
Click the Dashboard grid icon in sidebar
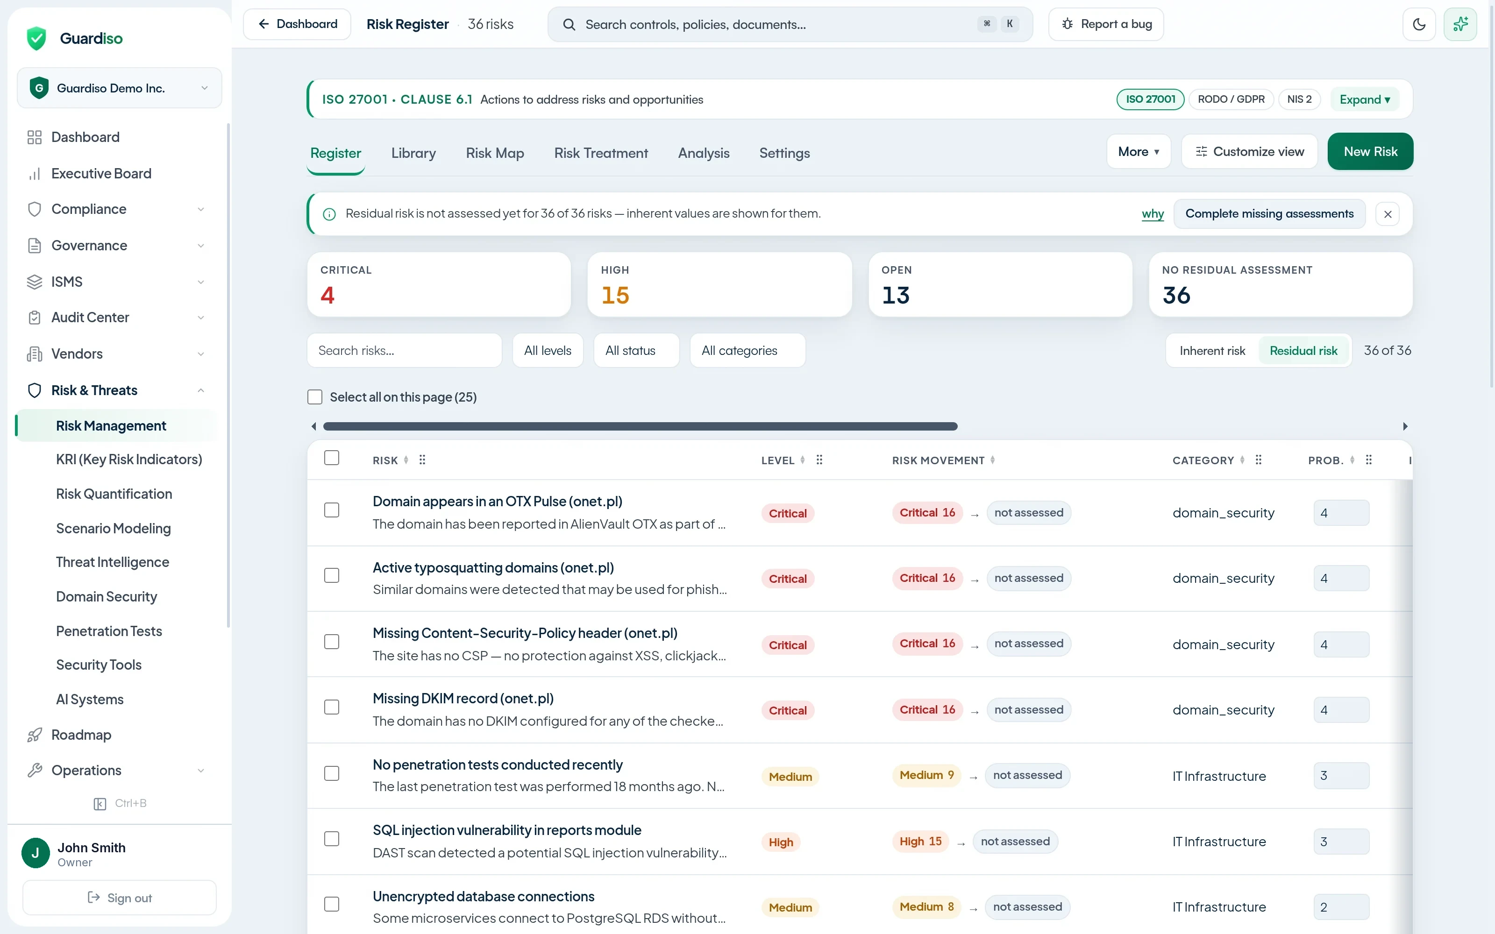pos(35,137)
